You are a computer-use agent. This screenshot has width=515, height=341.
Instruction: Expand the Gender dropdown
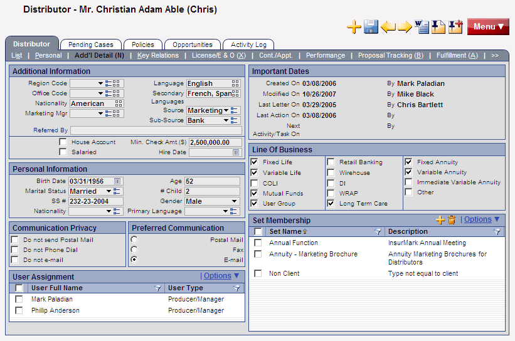235,201
